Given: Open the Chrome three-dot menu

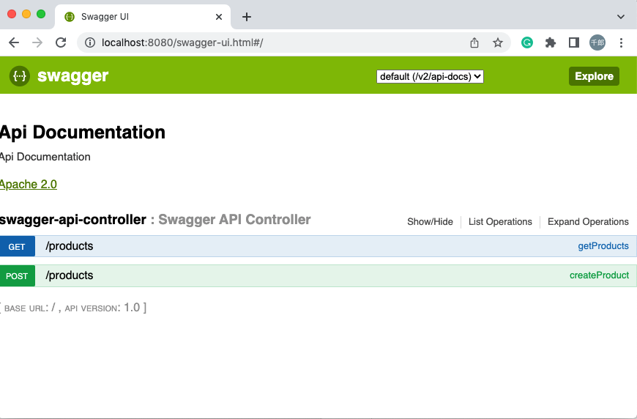Looking at the screenshot, I should point(621,42).
